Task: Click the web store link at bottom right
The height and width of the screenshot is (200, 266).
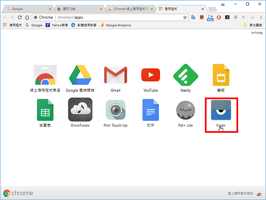Action: 245,193
